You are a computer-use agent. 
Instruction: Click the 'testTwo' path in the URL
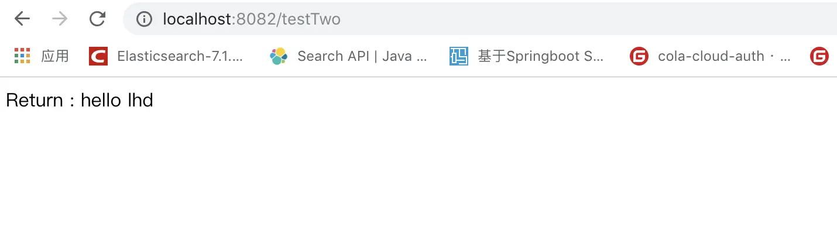(311, 19)
